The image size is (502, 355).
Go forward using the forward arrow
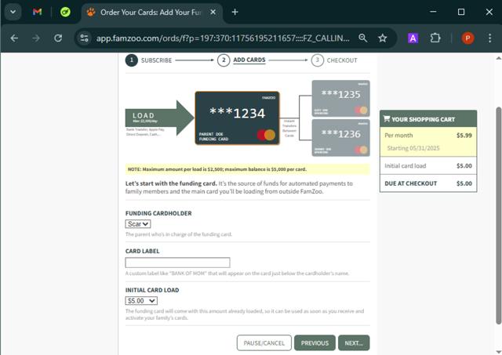pyautogui.click(x=36, y=38)
